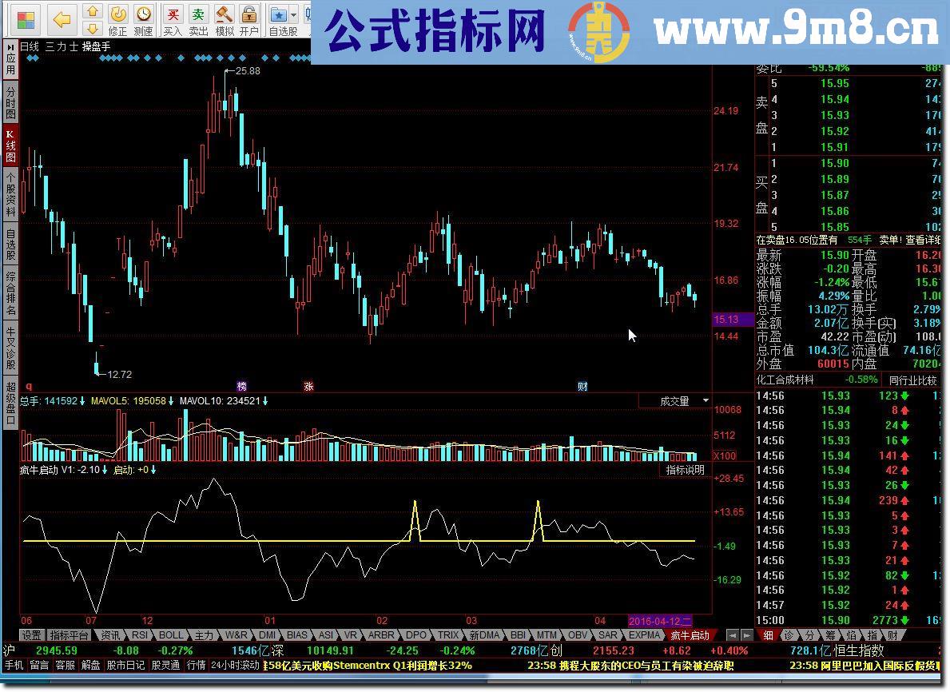Click the 测速 speed test clock icon
The image size is (950, 692).
coord(143,14)
